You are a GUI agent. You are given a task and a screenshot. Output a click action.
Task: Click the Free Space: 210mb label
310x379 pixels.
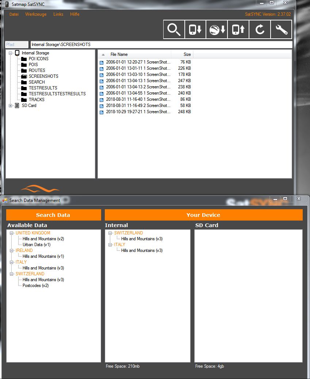click(123, 366)
